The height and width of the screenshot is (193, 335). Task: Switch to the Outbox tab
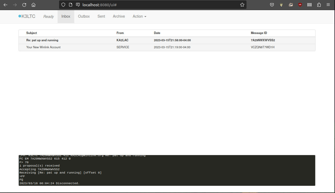point(84,16)
